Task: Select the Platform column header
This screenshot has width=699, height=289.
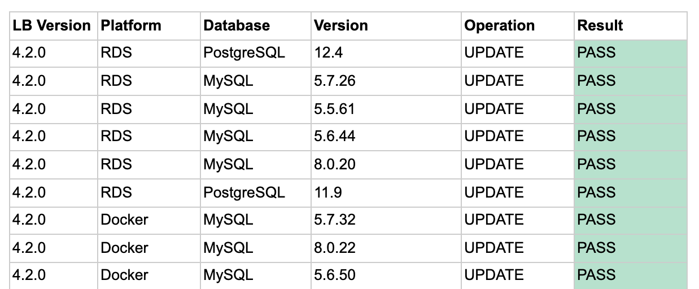Action: pos(149,26)
